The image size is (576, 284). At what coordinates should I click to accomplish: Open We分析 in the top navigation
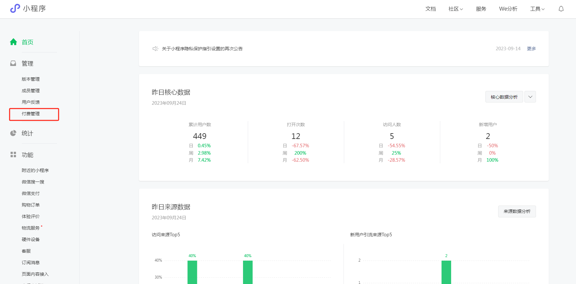click(x=508, y=9)
